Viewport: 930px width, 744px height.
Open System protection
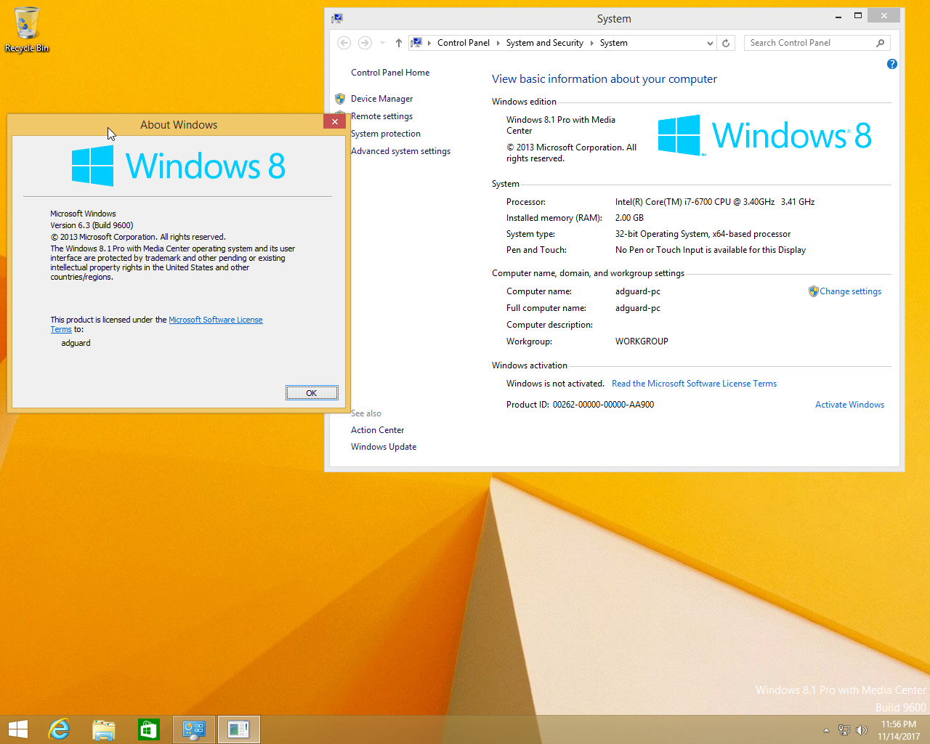386,134
